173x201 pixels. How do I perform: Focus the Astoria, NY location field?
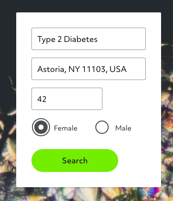point(89,69)
